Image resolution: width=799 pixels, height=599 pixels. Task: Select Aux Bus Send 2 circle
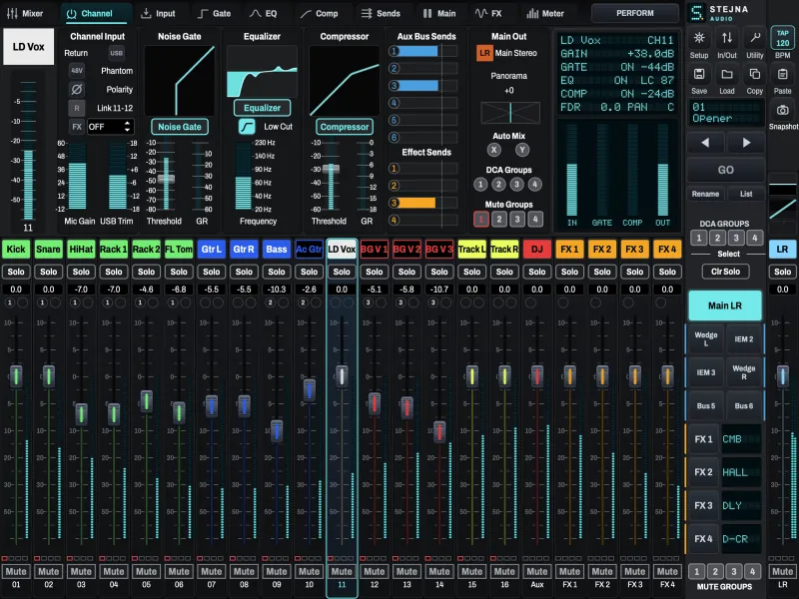[394, 68]
